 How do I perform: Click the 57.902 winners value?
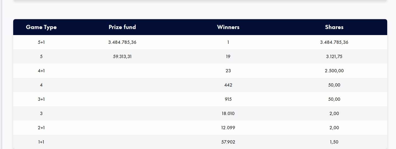(228, 142)
